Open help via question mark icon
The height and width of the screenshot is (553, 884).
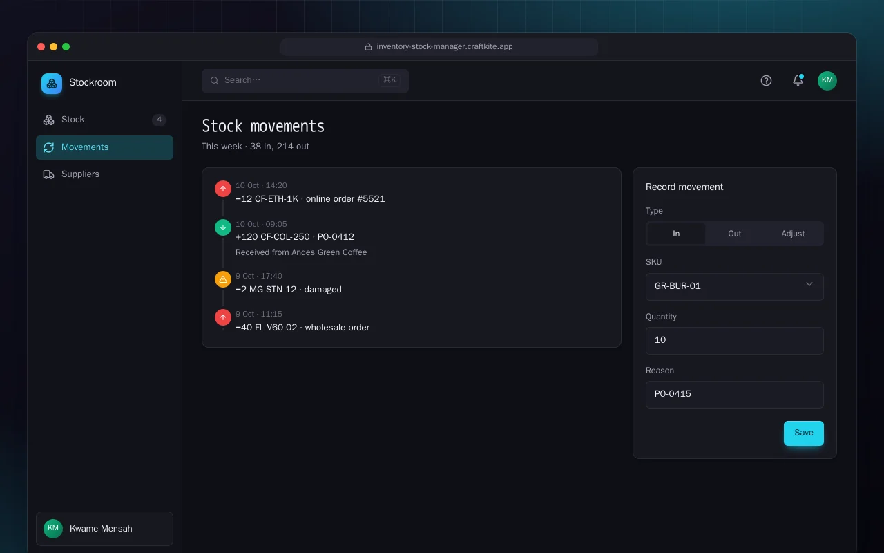766,81
